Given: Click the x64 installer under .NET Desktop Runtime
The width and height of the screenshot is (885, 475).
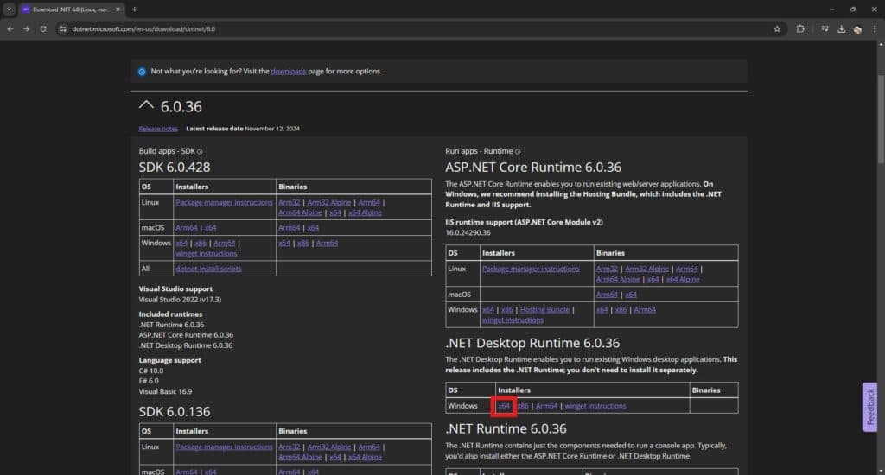Looking at the screenshot, I should tap(504, 406).
